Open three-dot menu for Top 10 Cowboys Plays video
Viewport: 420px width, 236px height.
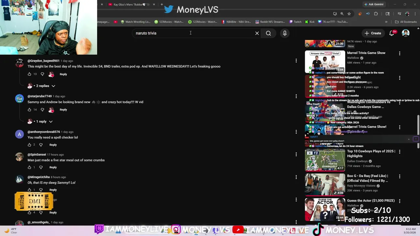(399, 152)
